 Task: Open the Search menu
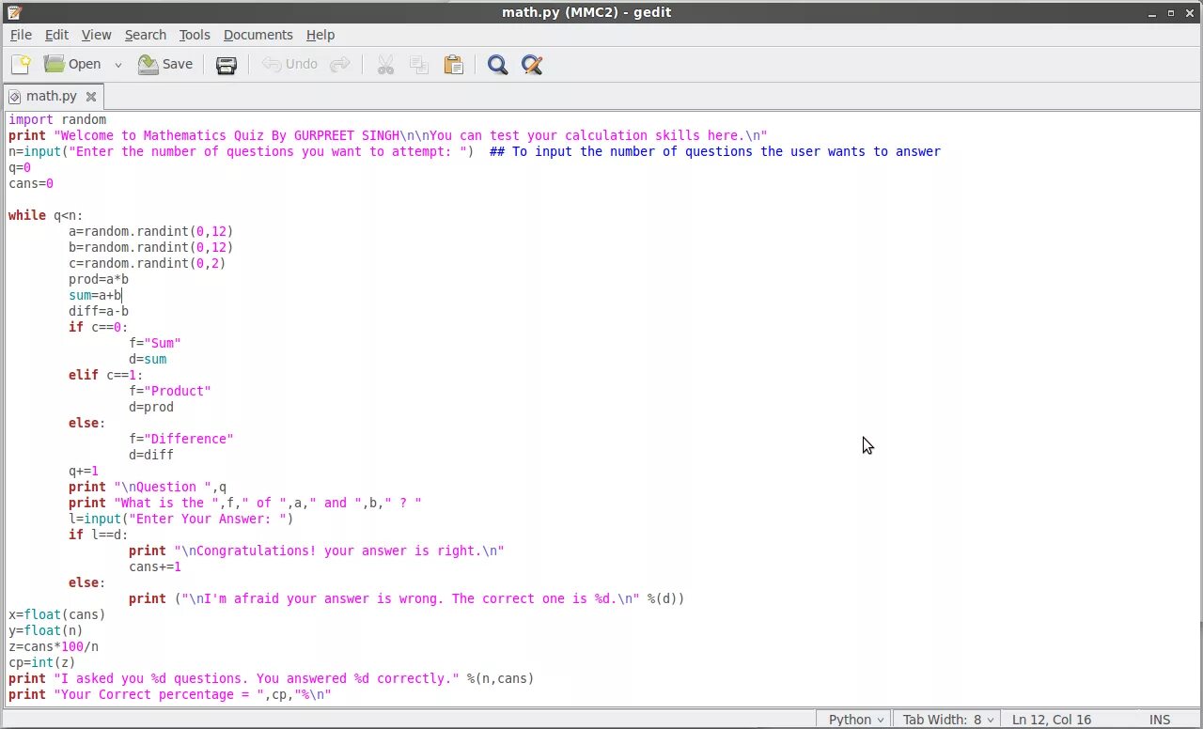click(x=146, y=35)
